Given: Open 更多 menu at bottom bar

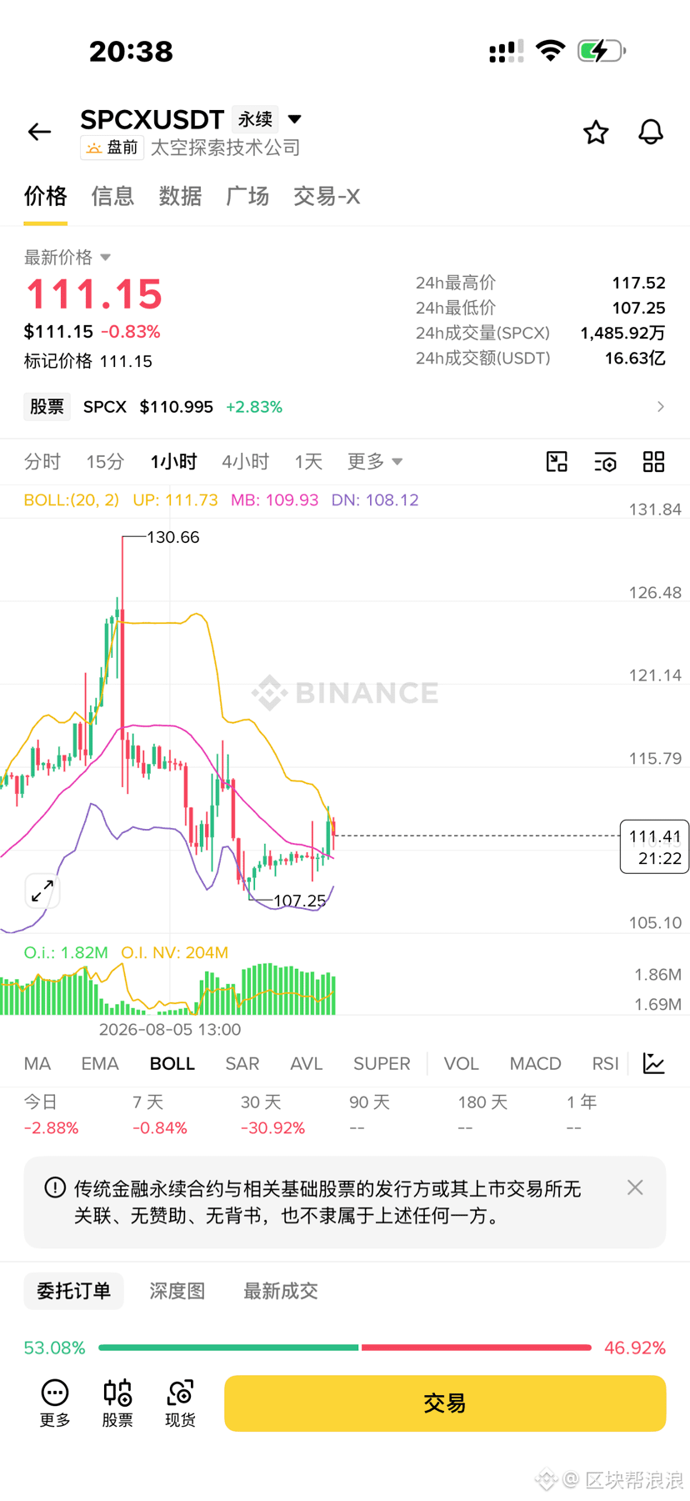Looking at the screenshot, I should click(x=55, y=1403).
